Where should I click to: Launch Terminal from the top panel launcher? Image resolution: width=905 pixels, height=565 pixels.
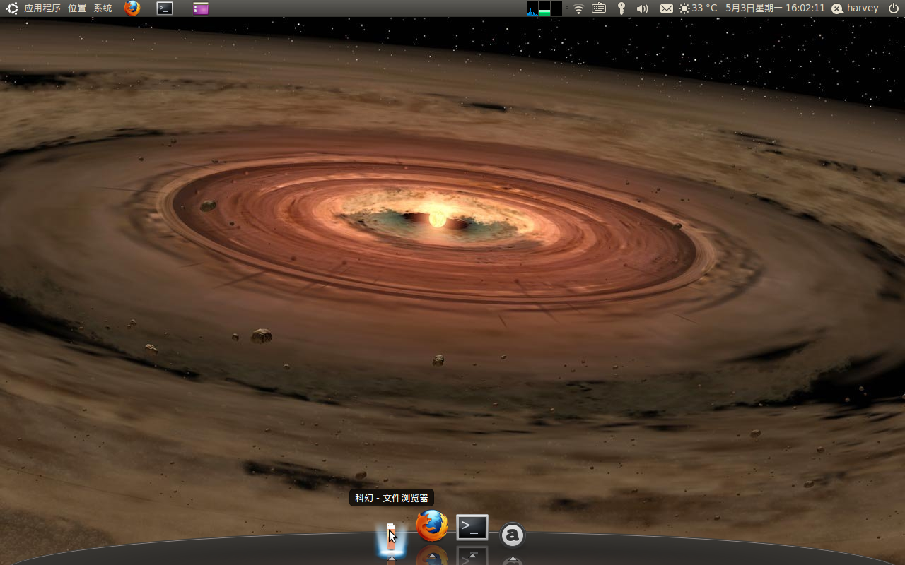pyautogui.click(x=165, y=8)
